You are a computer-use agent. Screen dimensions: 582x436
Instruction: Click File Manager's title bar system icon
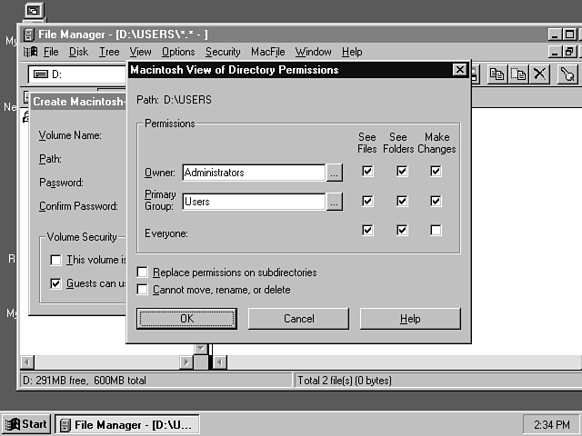(30, 35)
